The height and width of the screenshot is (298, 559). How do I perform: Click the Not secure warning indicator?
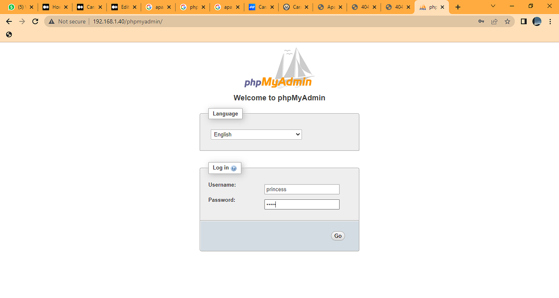click(66, 21)
